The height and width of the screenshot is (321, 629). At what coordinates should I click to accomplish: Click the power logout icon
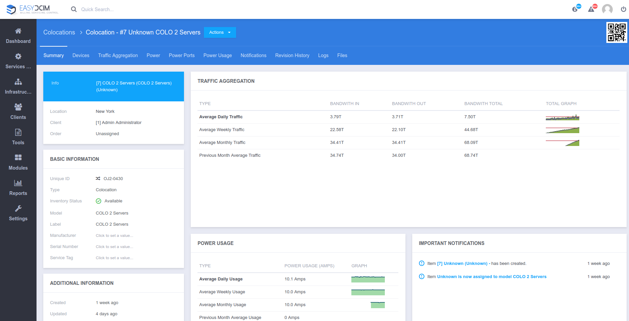tap(623, 9)
